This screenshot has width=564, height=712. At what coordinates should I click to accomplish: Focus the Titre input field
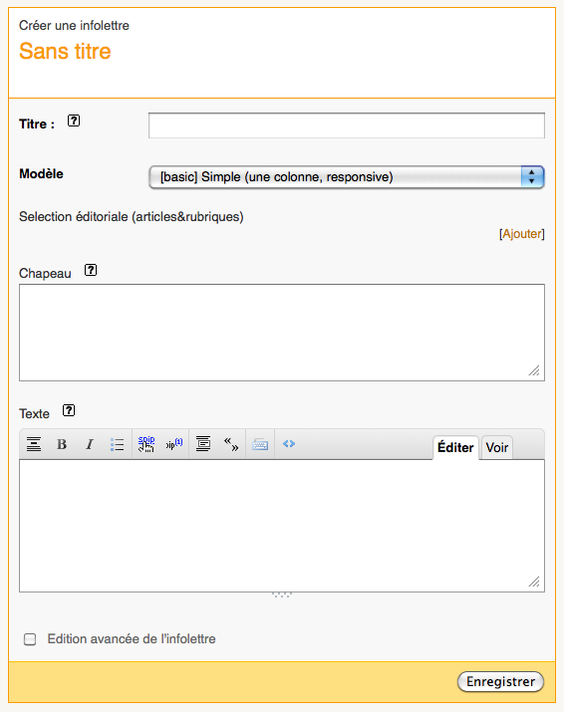tap(347, 125)
